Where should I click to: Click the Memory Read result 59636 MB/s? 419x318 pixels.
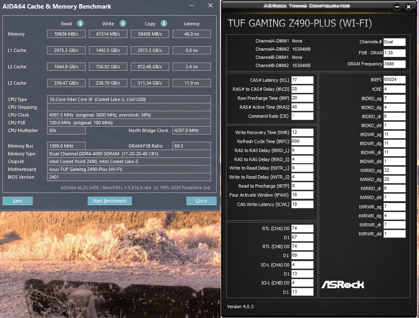coord(66,34)
